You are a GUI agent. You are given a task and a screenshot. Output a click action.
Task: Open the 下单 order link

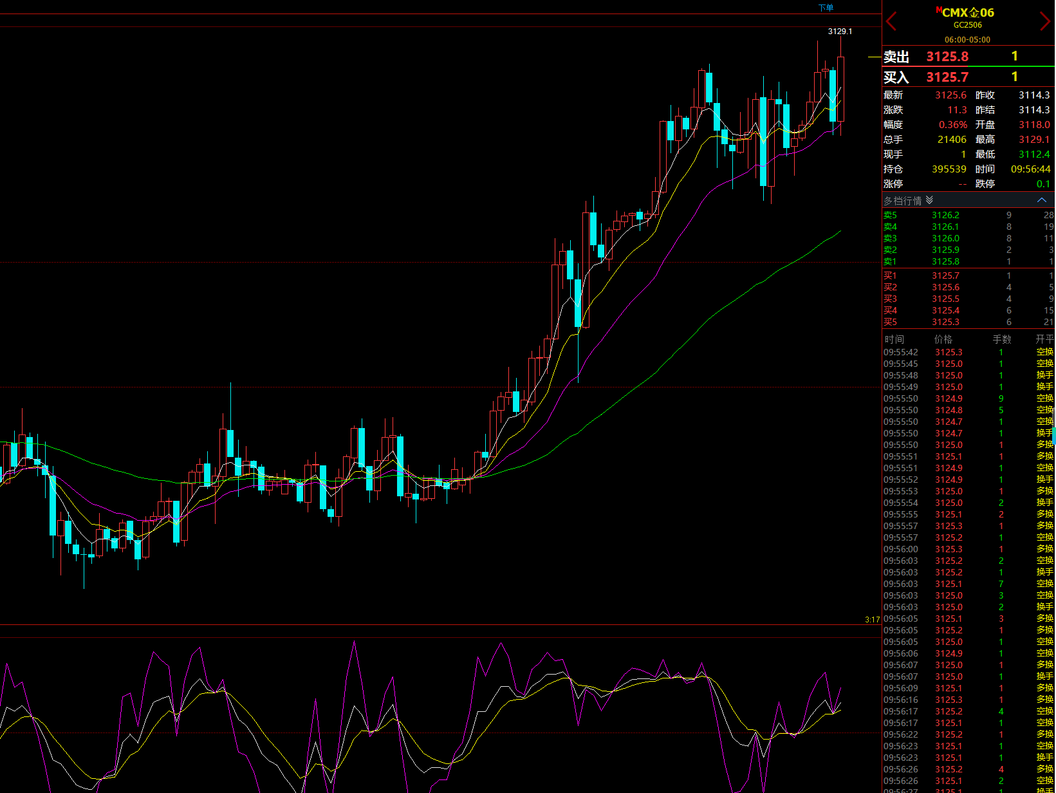[x=826, y=8]
